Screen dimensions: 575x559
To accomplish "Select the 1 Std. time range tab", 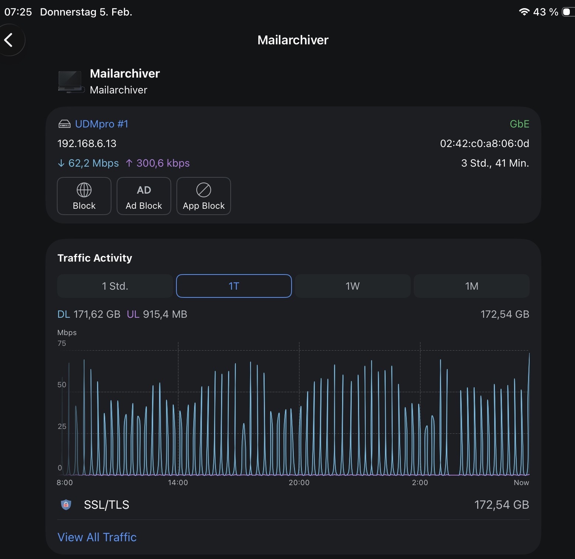I will [x=115, y=286].
